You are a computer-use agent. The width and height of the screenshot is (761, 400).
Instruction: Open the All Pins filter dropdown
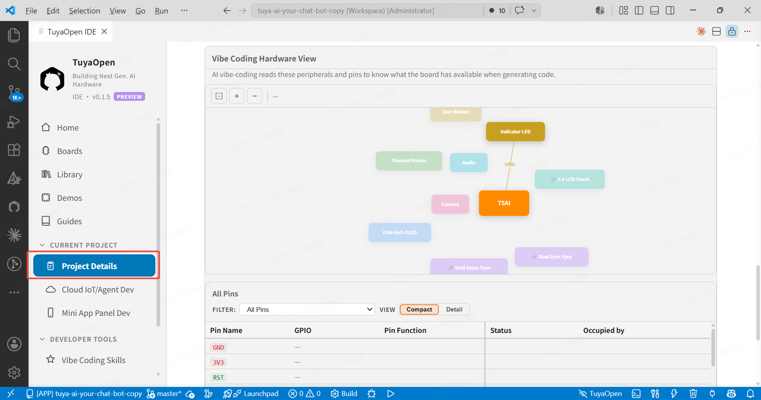307,310
